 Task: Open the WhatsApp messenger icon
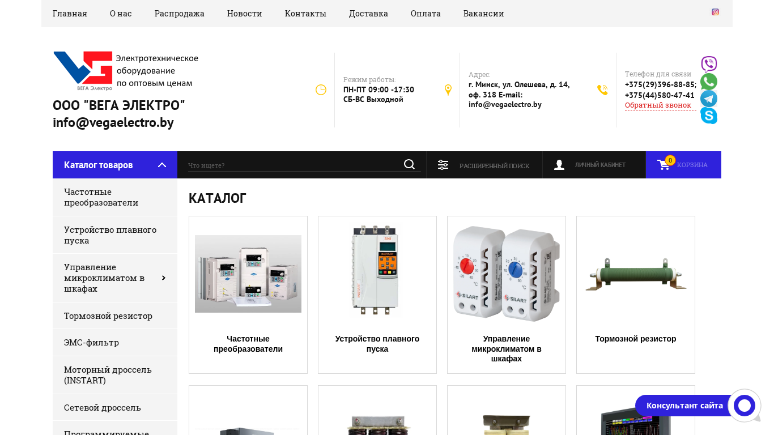pos(709,82)
